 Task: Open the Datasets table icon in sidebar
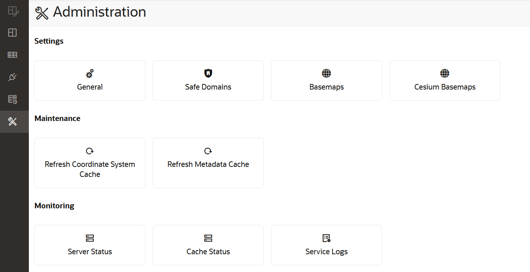coord(13,55)
